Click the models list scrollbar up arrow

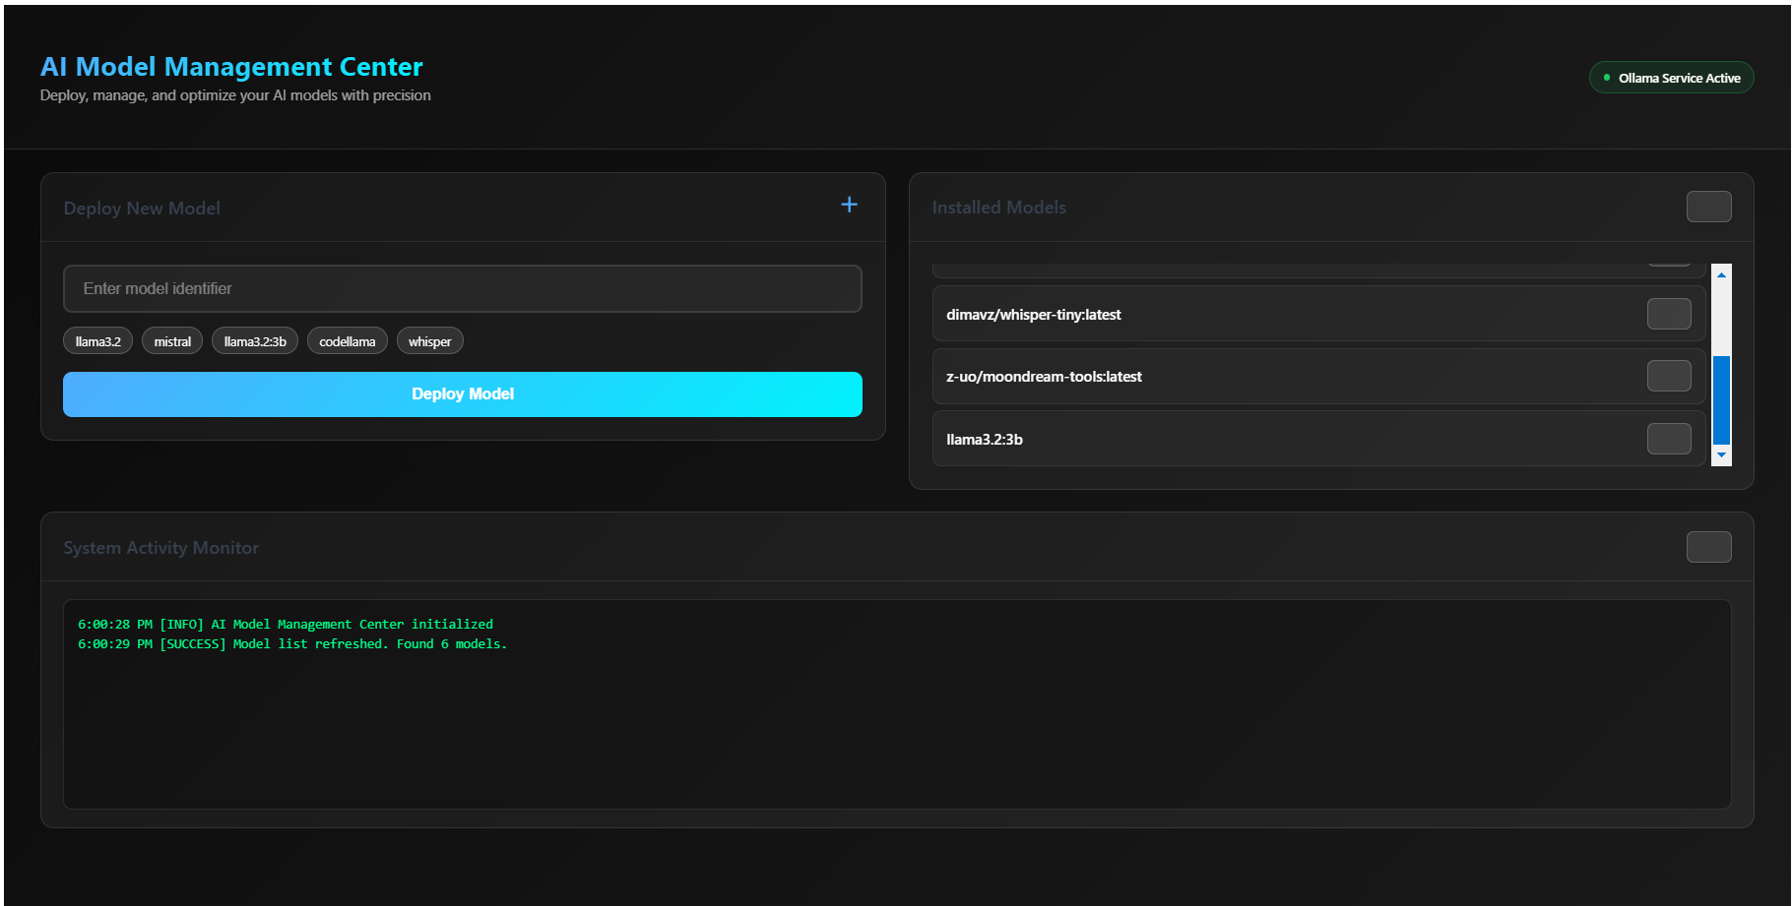[x=1721, y=274]
